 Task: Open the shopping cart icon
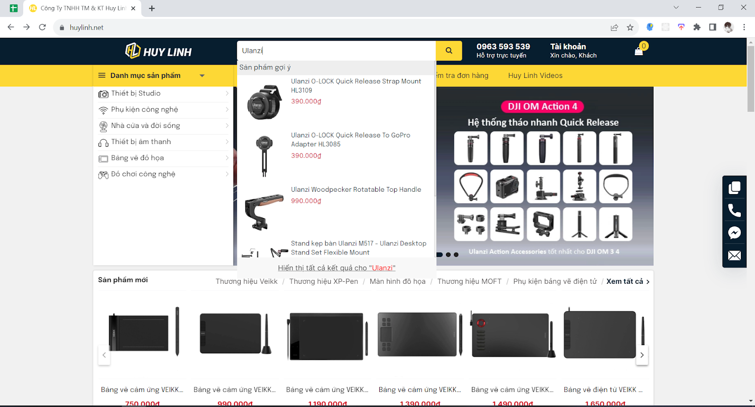tap(639, 51)
